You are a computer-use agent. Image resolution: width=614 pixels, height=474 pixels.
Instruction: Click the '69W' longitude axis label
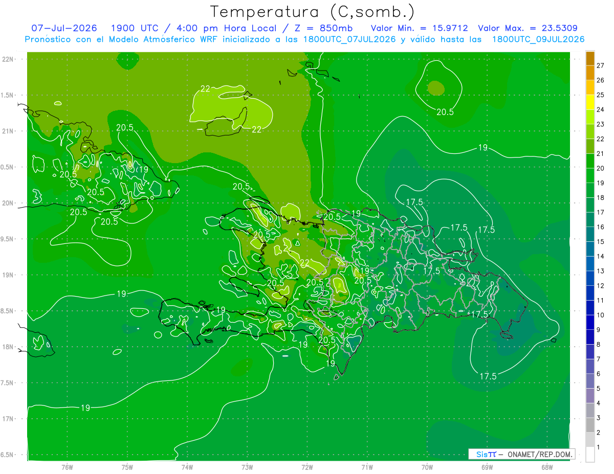[487, 467]
